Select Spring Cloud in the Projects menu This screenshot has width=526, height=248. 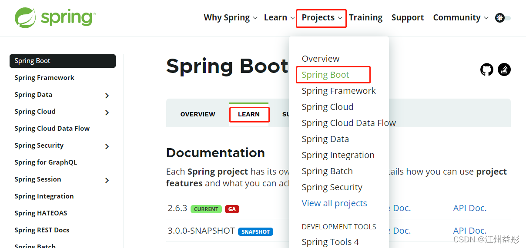[328, 107]
